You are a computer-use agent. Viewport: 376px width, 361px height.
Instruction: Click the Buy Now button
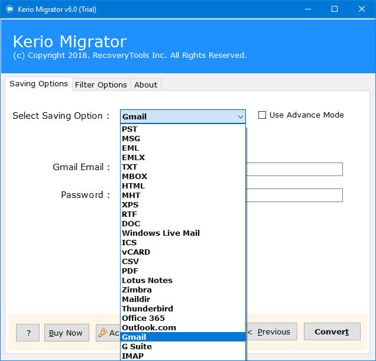(x=67, y=333)
